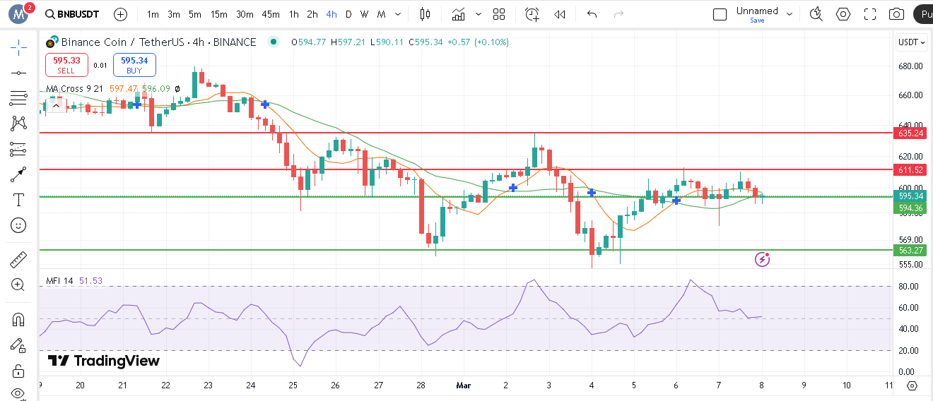Activate the ruler measure tool
The height and width of the screenshot is (401, 933).
click(x=18, y=259)
